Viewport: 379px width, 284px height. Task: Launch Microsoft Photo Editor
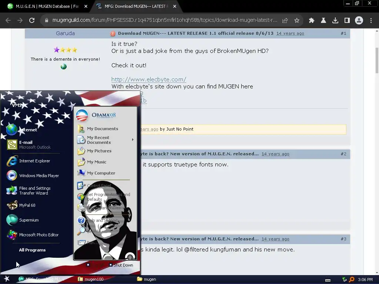33,235
